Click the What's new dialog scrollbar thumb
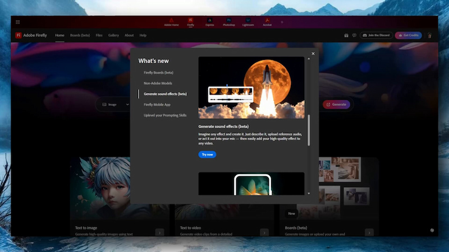Viewport: 449px width, 252px height. [309, 130]
